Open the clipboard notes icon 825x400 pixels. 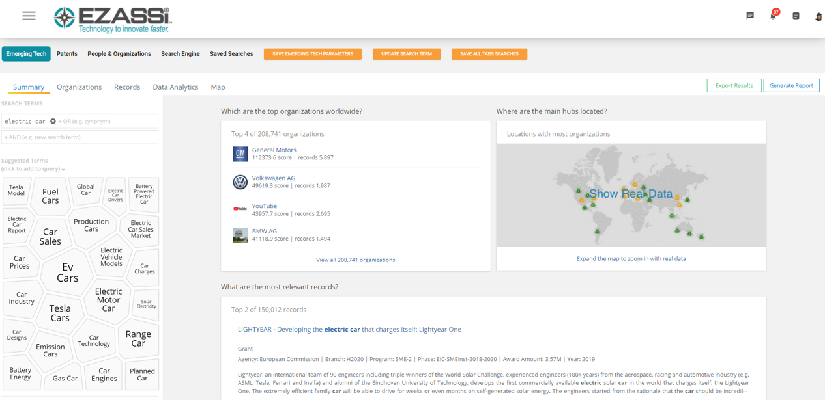click(x=796, y=16)
